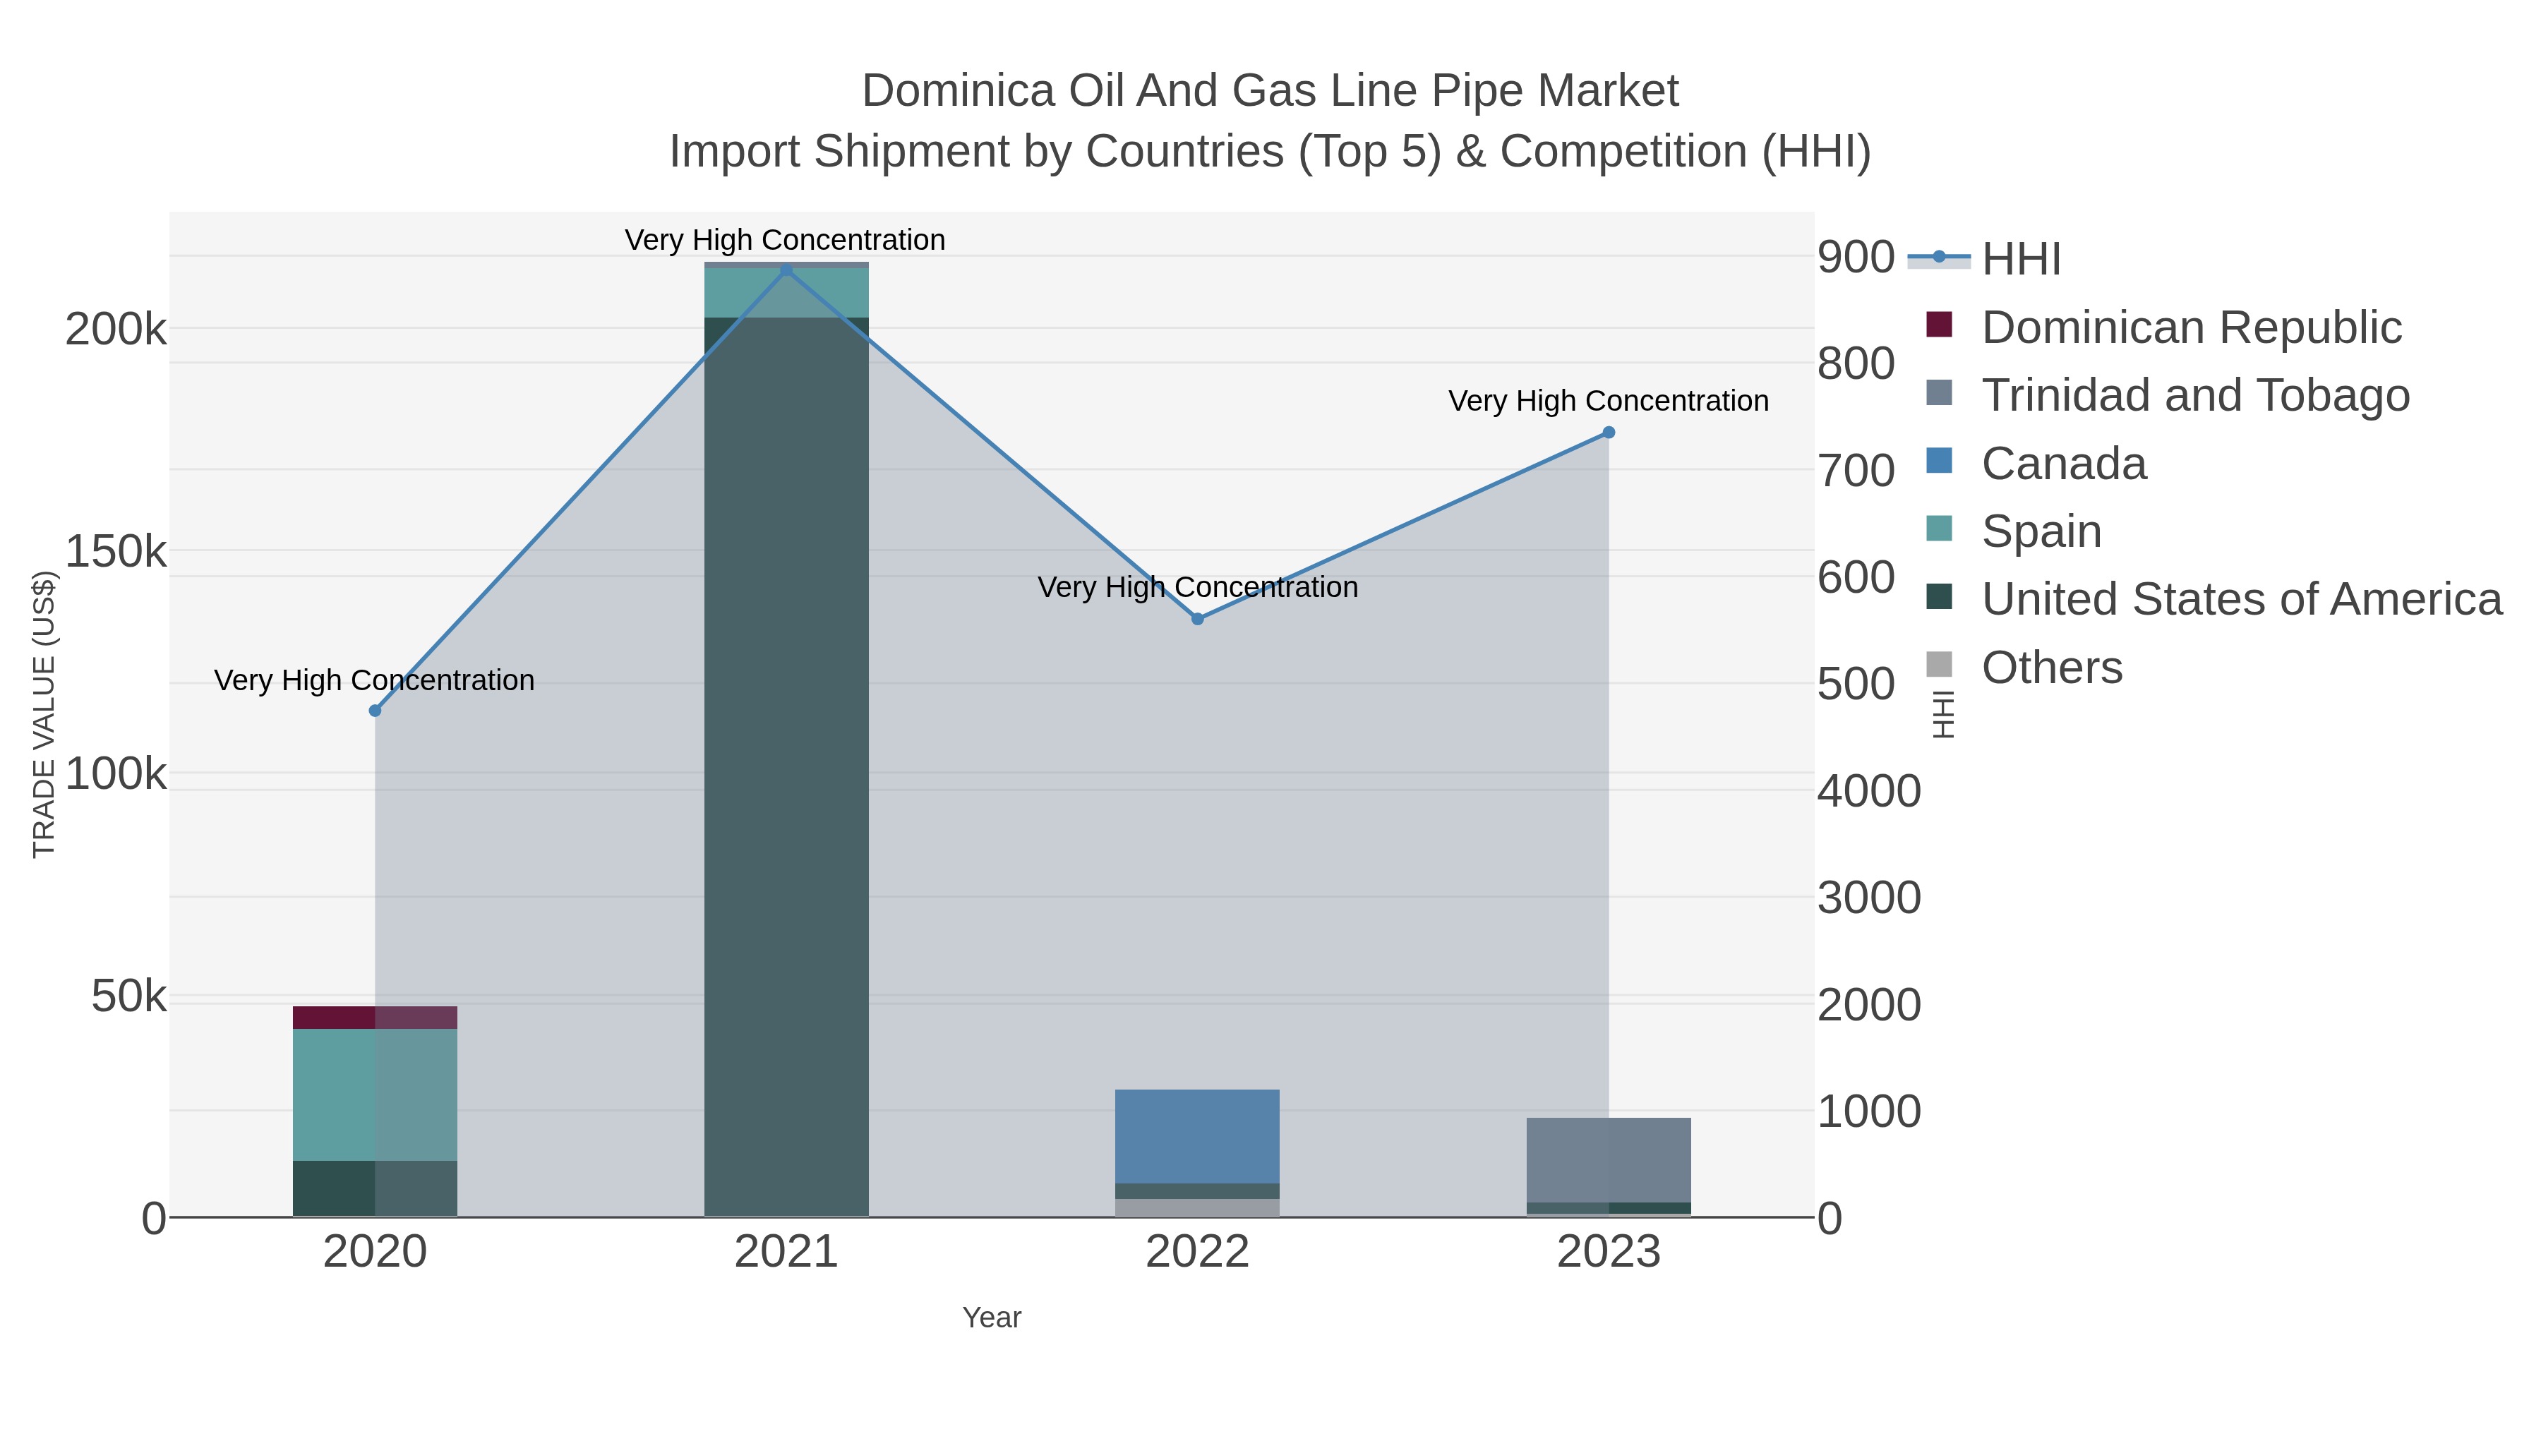Viewport: 2541px width, 1429px height.
Task: Click the 200k left axis tick
Action: point(116,330)
